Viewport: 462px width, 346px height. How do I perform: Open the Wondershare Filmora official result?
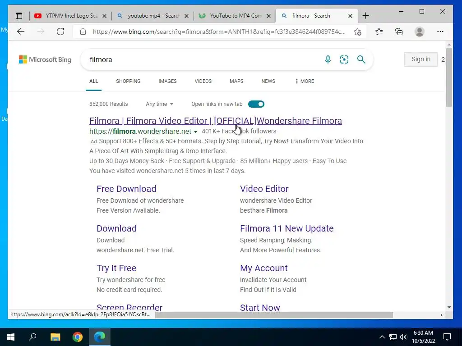216,121
